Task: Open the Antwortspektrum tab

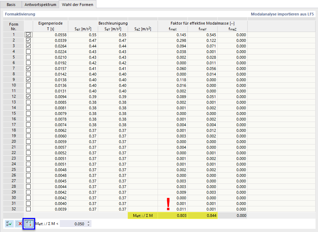Action: click(40, 5)
